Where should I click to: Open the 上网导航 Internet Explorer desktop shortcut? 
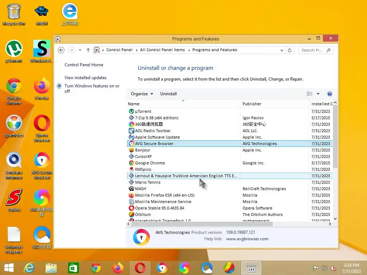(x=70, y=14)
